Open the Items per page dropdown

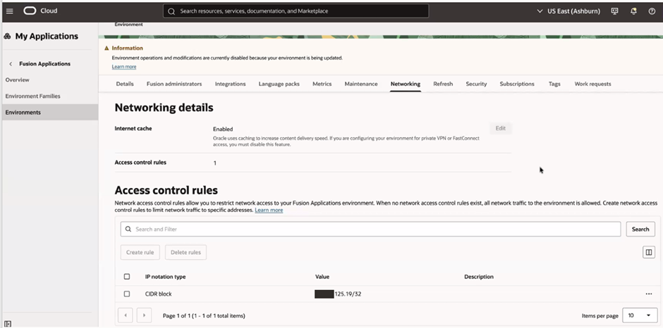639,315
